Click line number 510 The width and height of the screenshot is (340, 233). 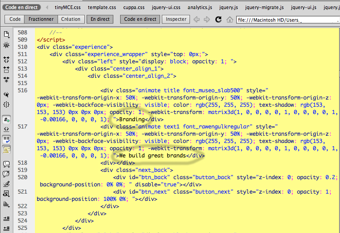[23, 47]
